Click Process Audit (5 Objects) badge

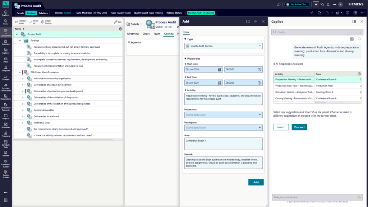201,13
